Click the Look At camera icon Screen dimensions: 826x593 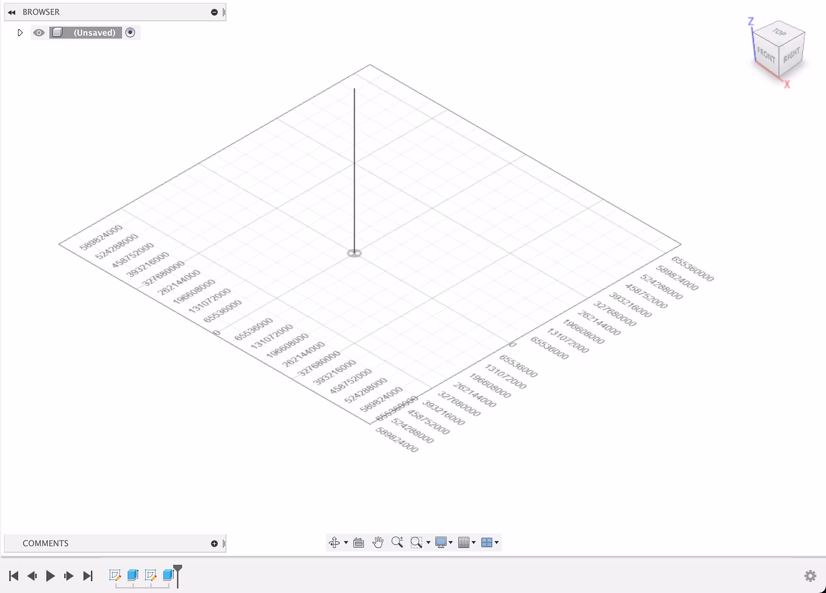[x=359, y=542]
